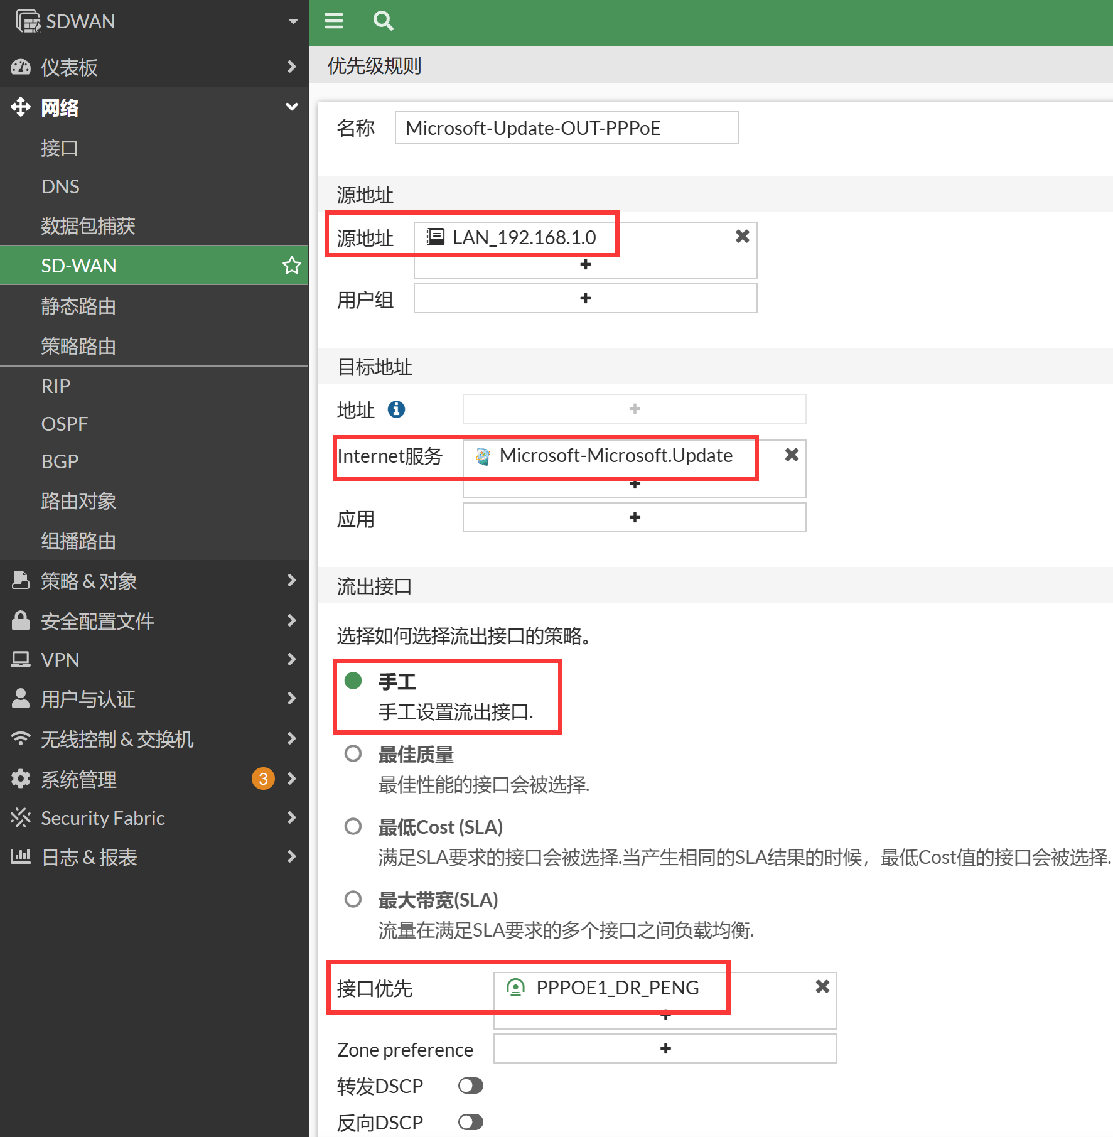The image size is (1113, 1137).
Task: Add an application with the plus field
Action: pyautogui.click(x=634, y=518)
